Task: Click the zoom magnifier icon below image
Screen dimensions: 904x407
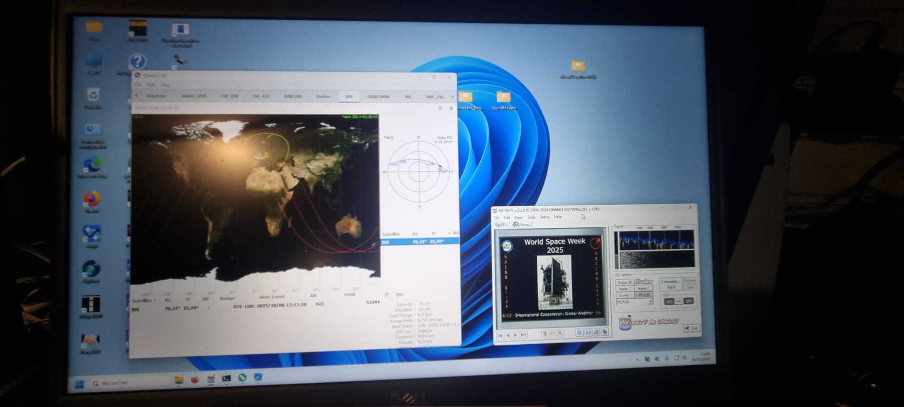Action: (x=561, y=333)
